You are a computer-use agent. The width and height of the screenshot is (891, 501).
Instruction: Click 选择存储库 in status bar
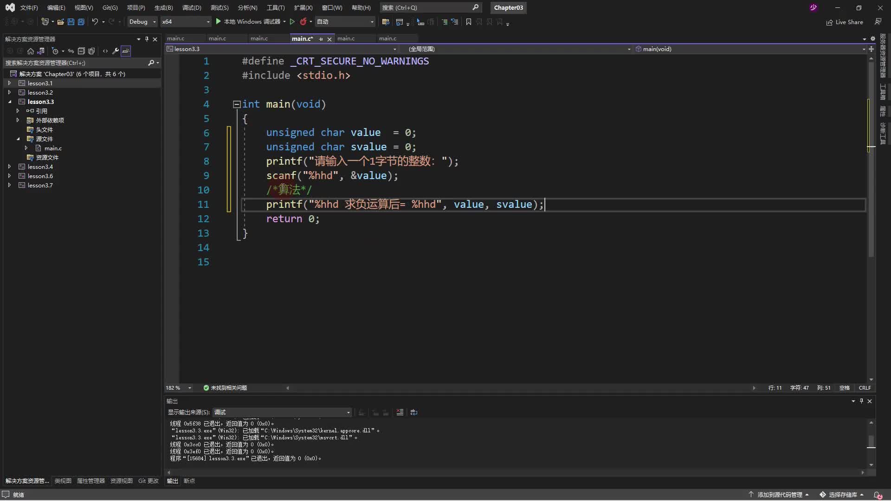[842, 495]
